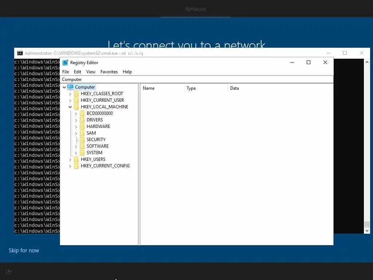The image size is (373, 280).
Task: Expand the DRIVERS key chevron
Action: point(76,120)
